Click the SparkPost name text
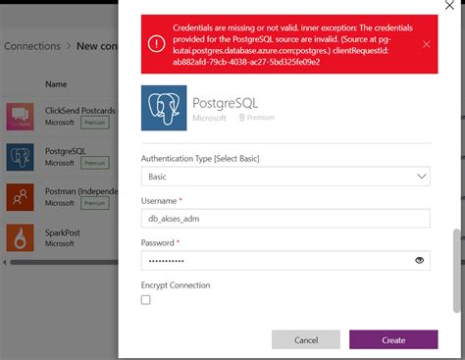This screenshot has height=360, width=465. 63,232
